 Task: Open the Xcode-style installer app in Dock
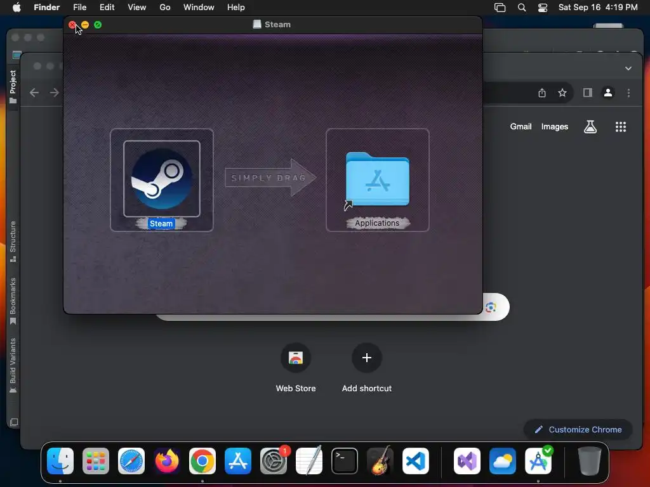point(538,461)
